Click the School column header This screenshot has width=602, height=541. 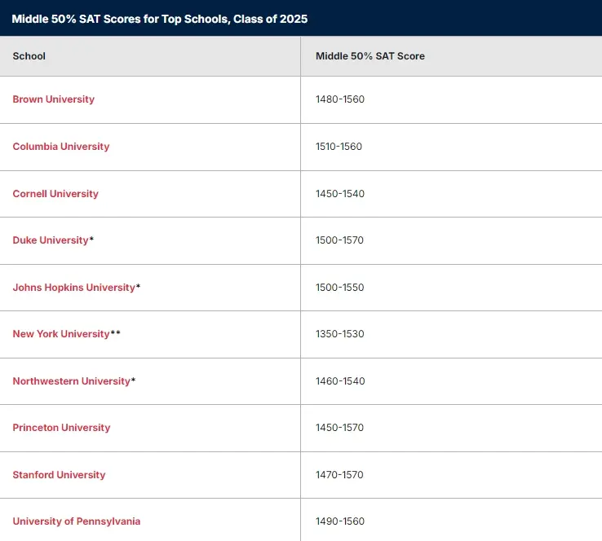coord(29,56)
